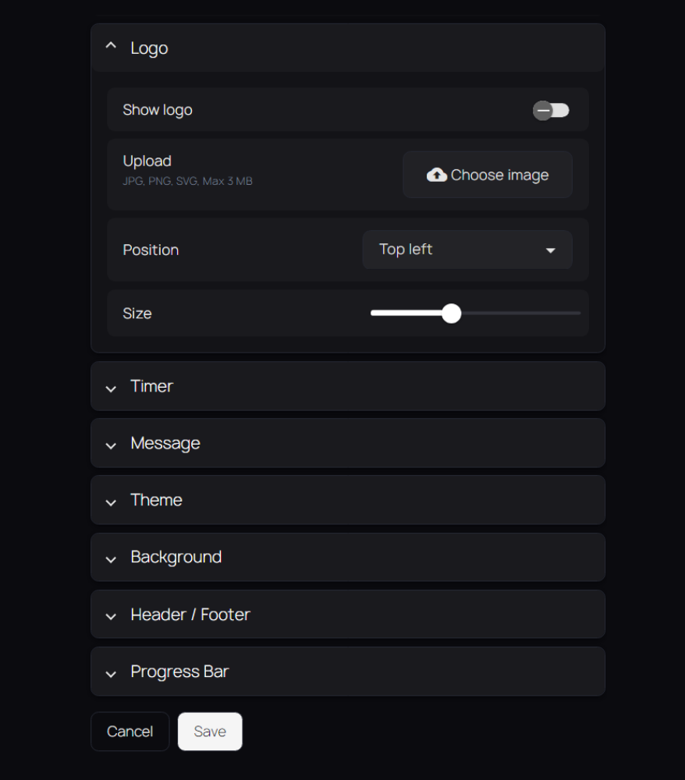The width and height of the screenshot is (685, 780).
Task: Click the collapse chevron beside Logo
Action: (x=111, y=47)
